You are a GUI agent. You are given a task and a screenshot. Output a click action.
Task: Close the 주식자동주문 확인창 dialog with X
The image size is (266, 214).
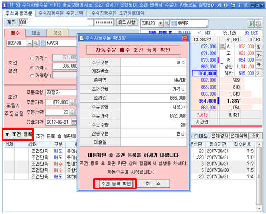184,38
